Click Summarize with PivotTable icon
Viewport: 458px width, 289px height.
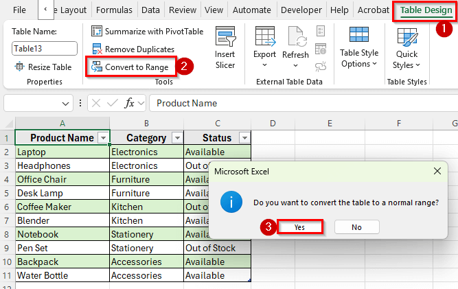tap(97, 31)
